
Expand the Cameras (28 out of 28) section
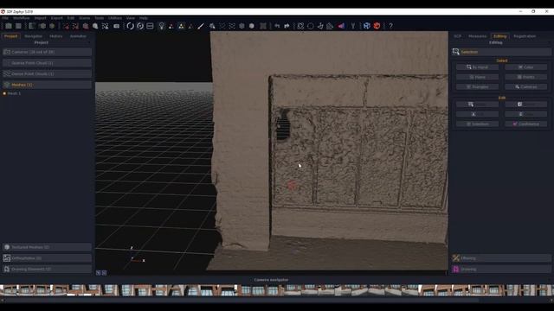[47, 52]
